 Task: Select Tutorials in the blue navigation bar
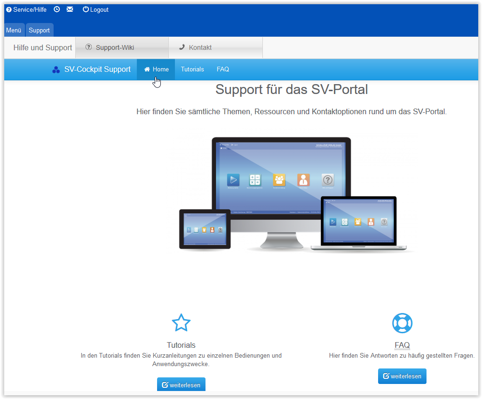coord(192,70)
